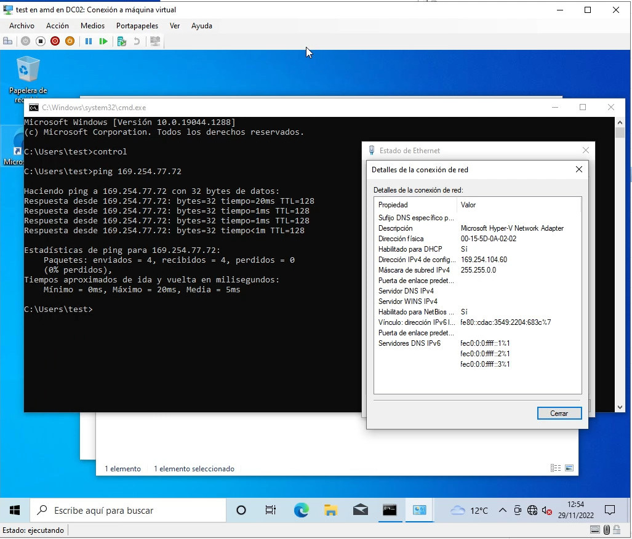
Task: Create a checkpoint using the toolbar icon
Action: point(122,41)
